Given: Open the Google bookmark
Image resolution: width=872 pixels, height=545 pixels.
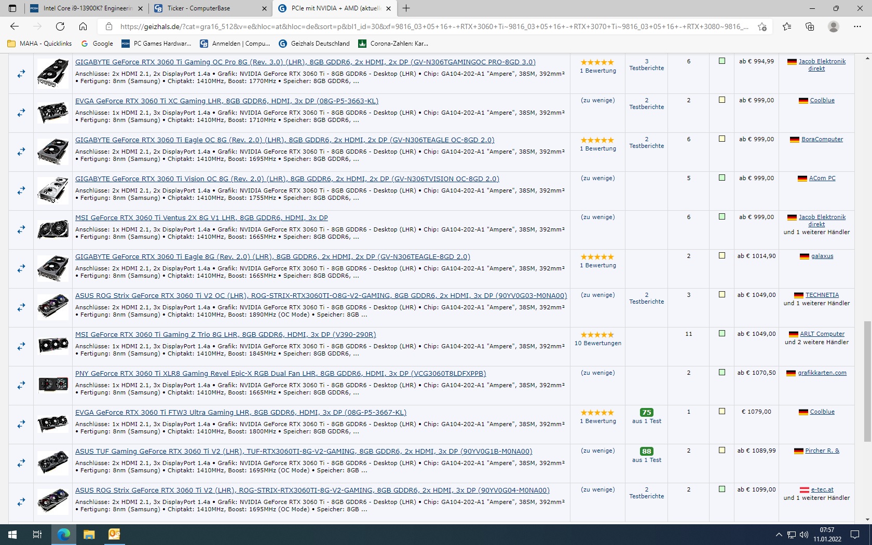Looking at the screenshot, I should 97,44.
